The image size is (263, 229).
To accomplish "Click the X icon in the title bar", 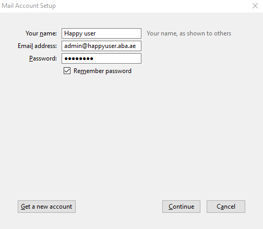I will point(255,6).
